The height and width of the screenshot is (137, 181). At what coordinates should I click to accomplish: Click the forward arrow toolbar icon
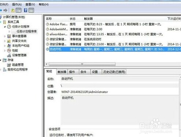click(x=5, y=10)
